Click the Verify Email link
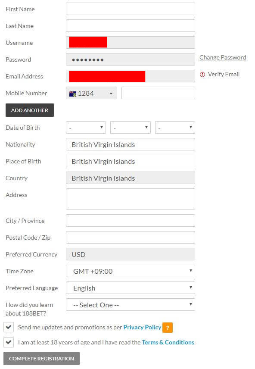This screenshot has height=369, width=255. coord(224,75)
